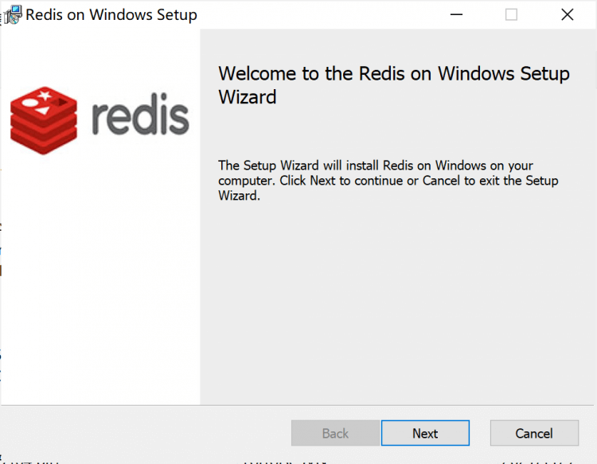Click the word "Wizard." ending the description
The image size is (597, 464).
[239, 196]
